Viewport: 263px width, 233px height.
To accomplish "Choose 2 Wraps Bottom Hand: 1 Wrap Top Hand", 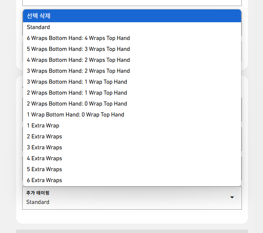I will pos(132,93).
